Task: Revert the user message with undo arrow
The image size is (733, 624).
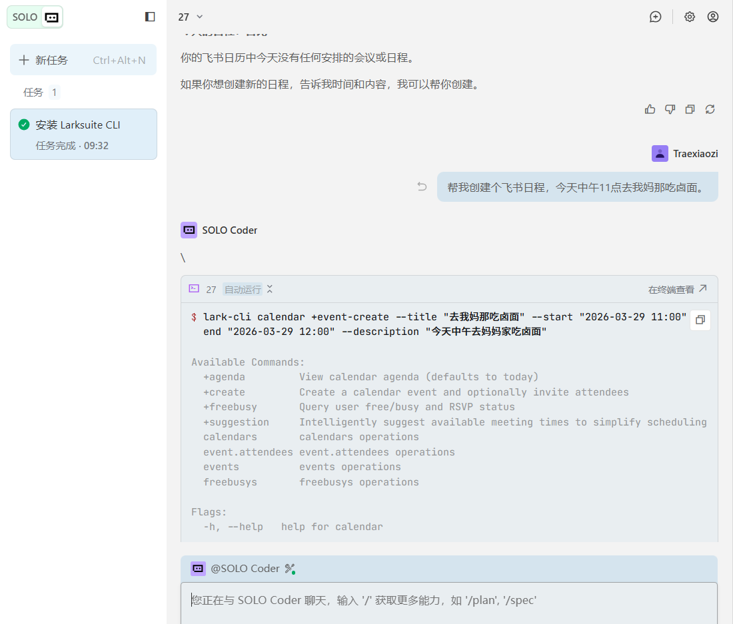Action: [x=422, y=186]
